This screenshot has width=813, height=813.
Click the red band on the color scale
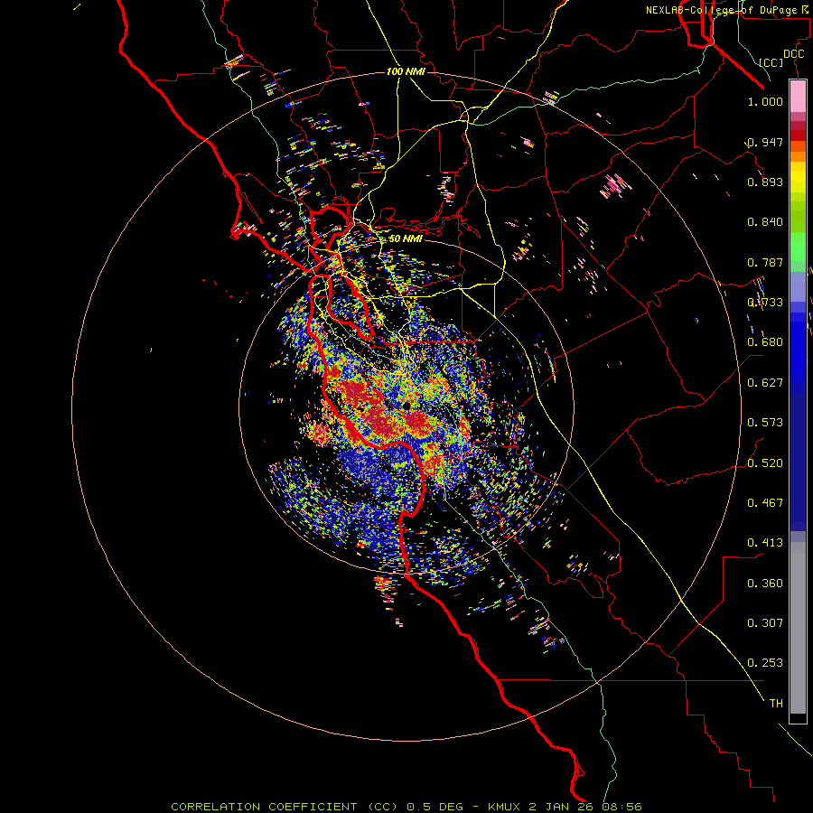click(798, 135)
